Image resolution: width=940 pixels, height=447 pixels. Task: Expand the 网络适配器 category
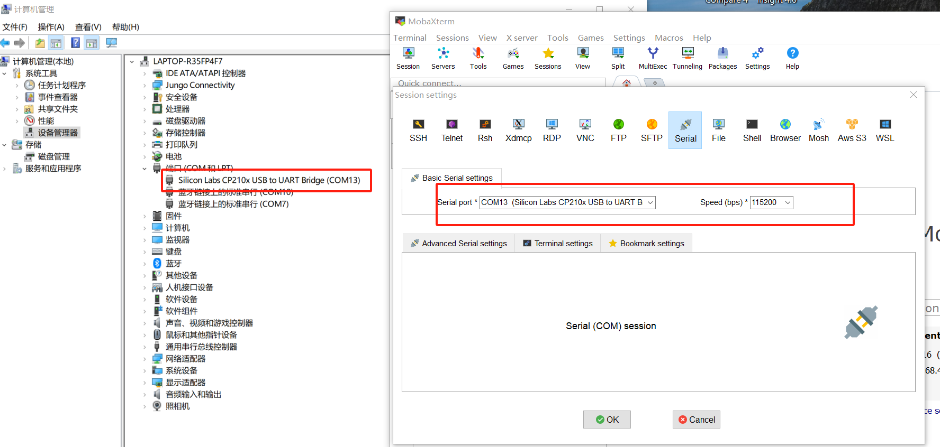pos(144,359)
